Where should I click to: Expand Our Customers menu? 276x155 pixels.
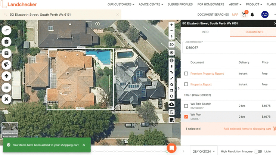pyautogui.click(x=121, y=4)
